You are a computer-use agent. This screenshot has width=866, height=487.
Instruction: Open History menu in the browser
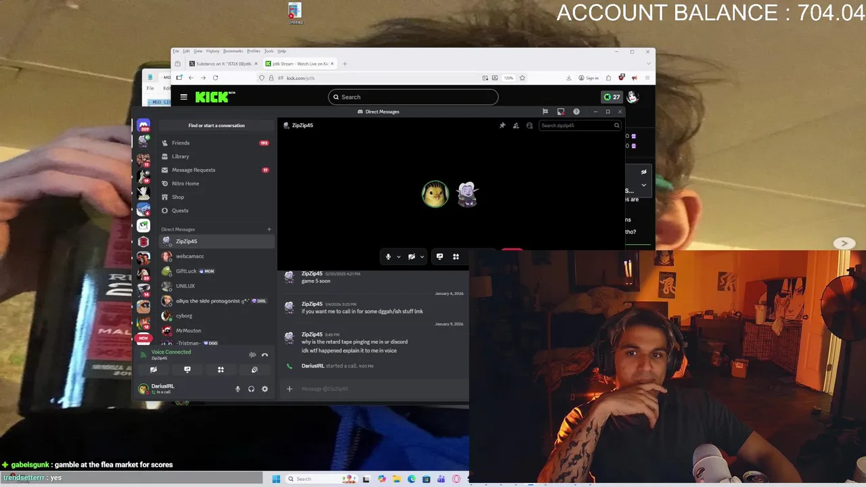pyautogui.click(x=212, y=51)
